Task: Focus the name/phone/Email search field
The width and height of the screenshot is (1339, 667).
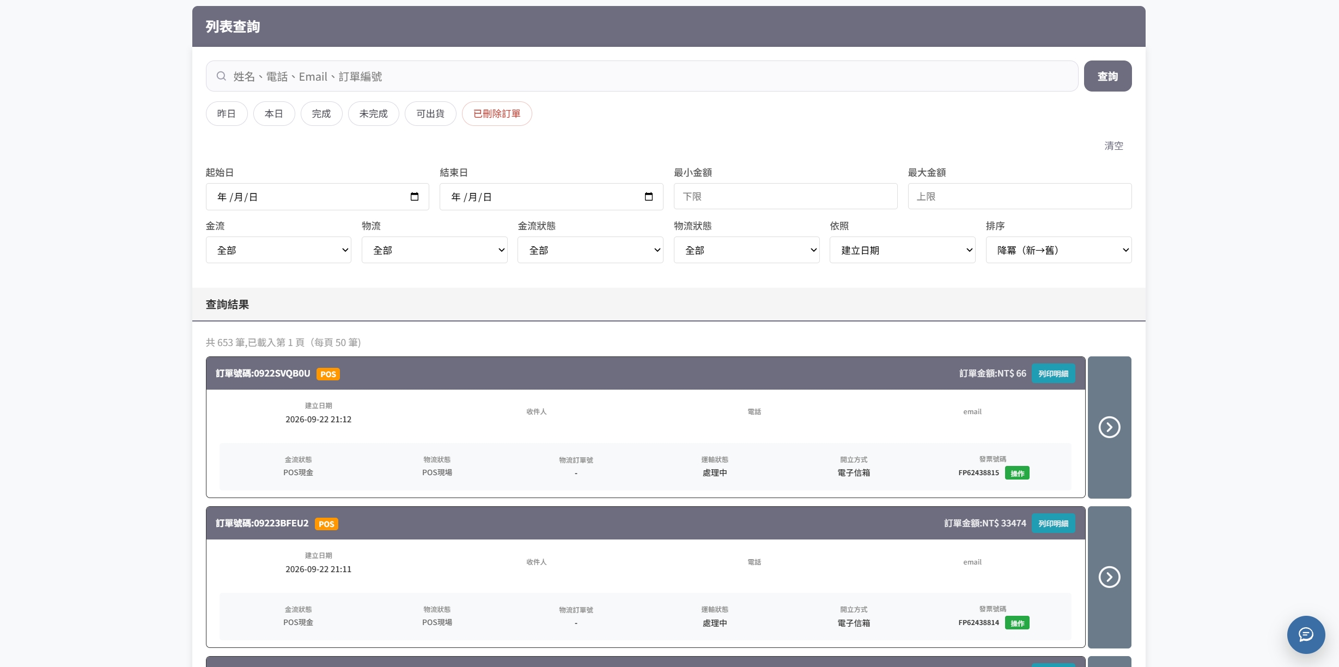Action: pos(642,76)
